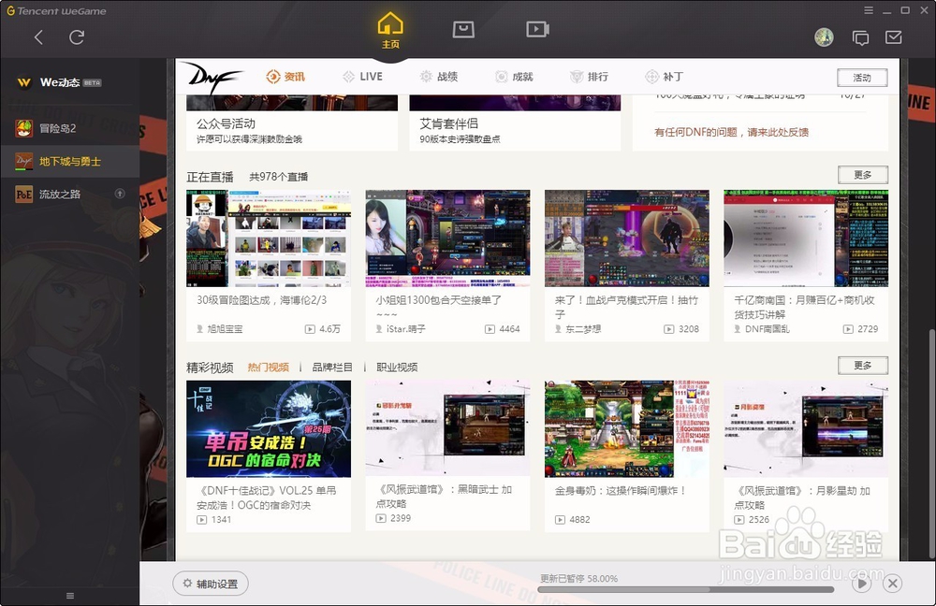
Task: Open the chat messages icon top right
Action: [x=861, y=37]
